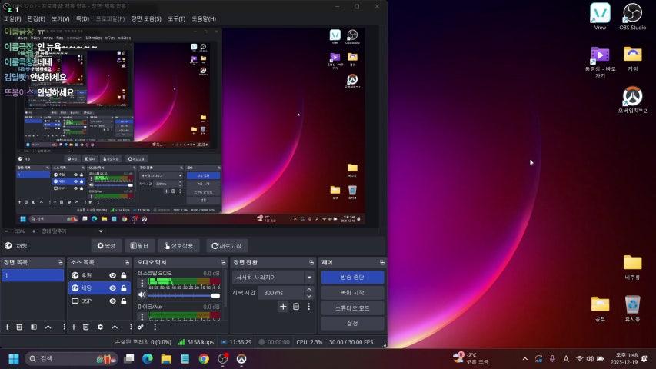Delete the selected scene with trash icon
The height and width of the screenshot is (369, 656).
(x=19, y=327)
